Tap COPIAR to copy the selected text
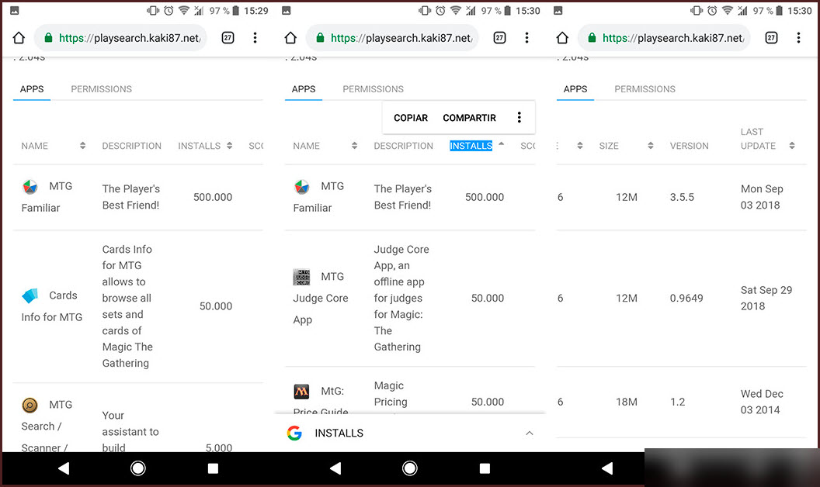The height and width of the screenshot is (487, 820). coord(411,118)
